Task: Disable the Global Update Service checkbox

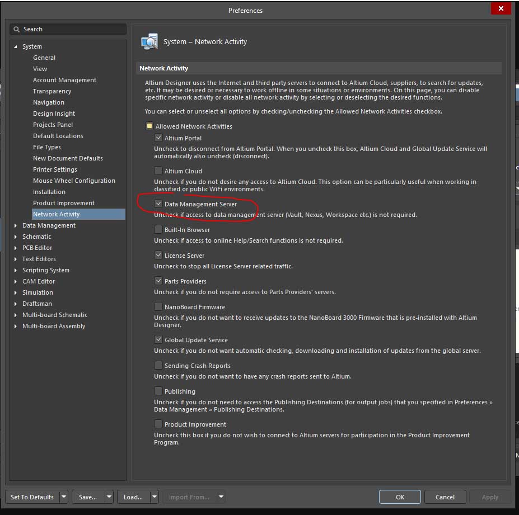Action: click(158, 340)
